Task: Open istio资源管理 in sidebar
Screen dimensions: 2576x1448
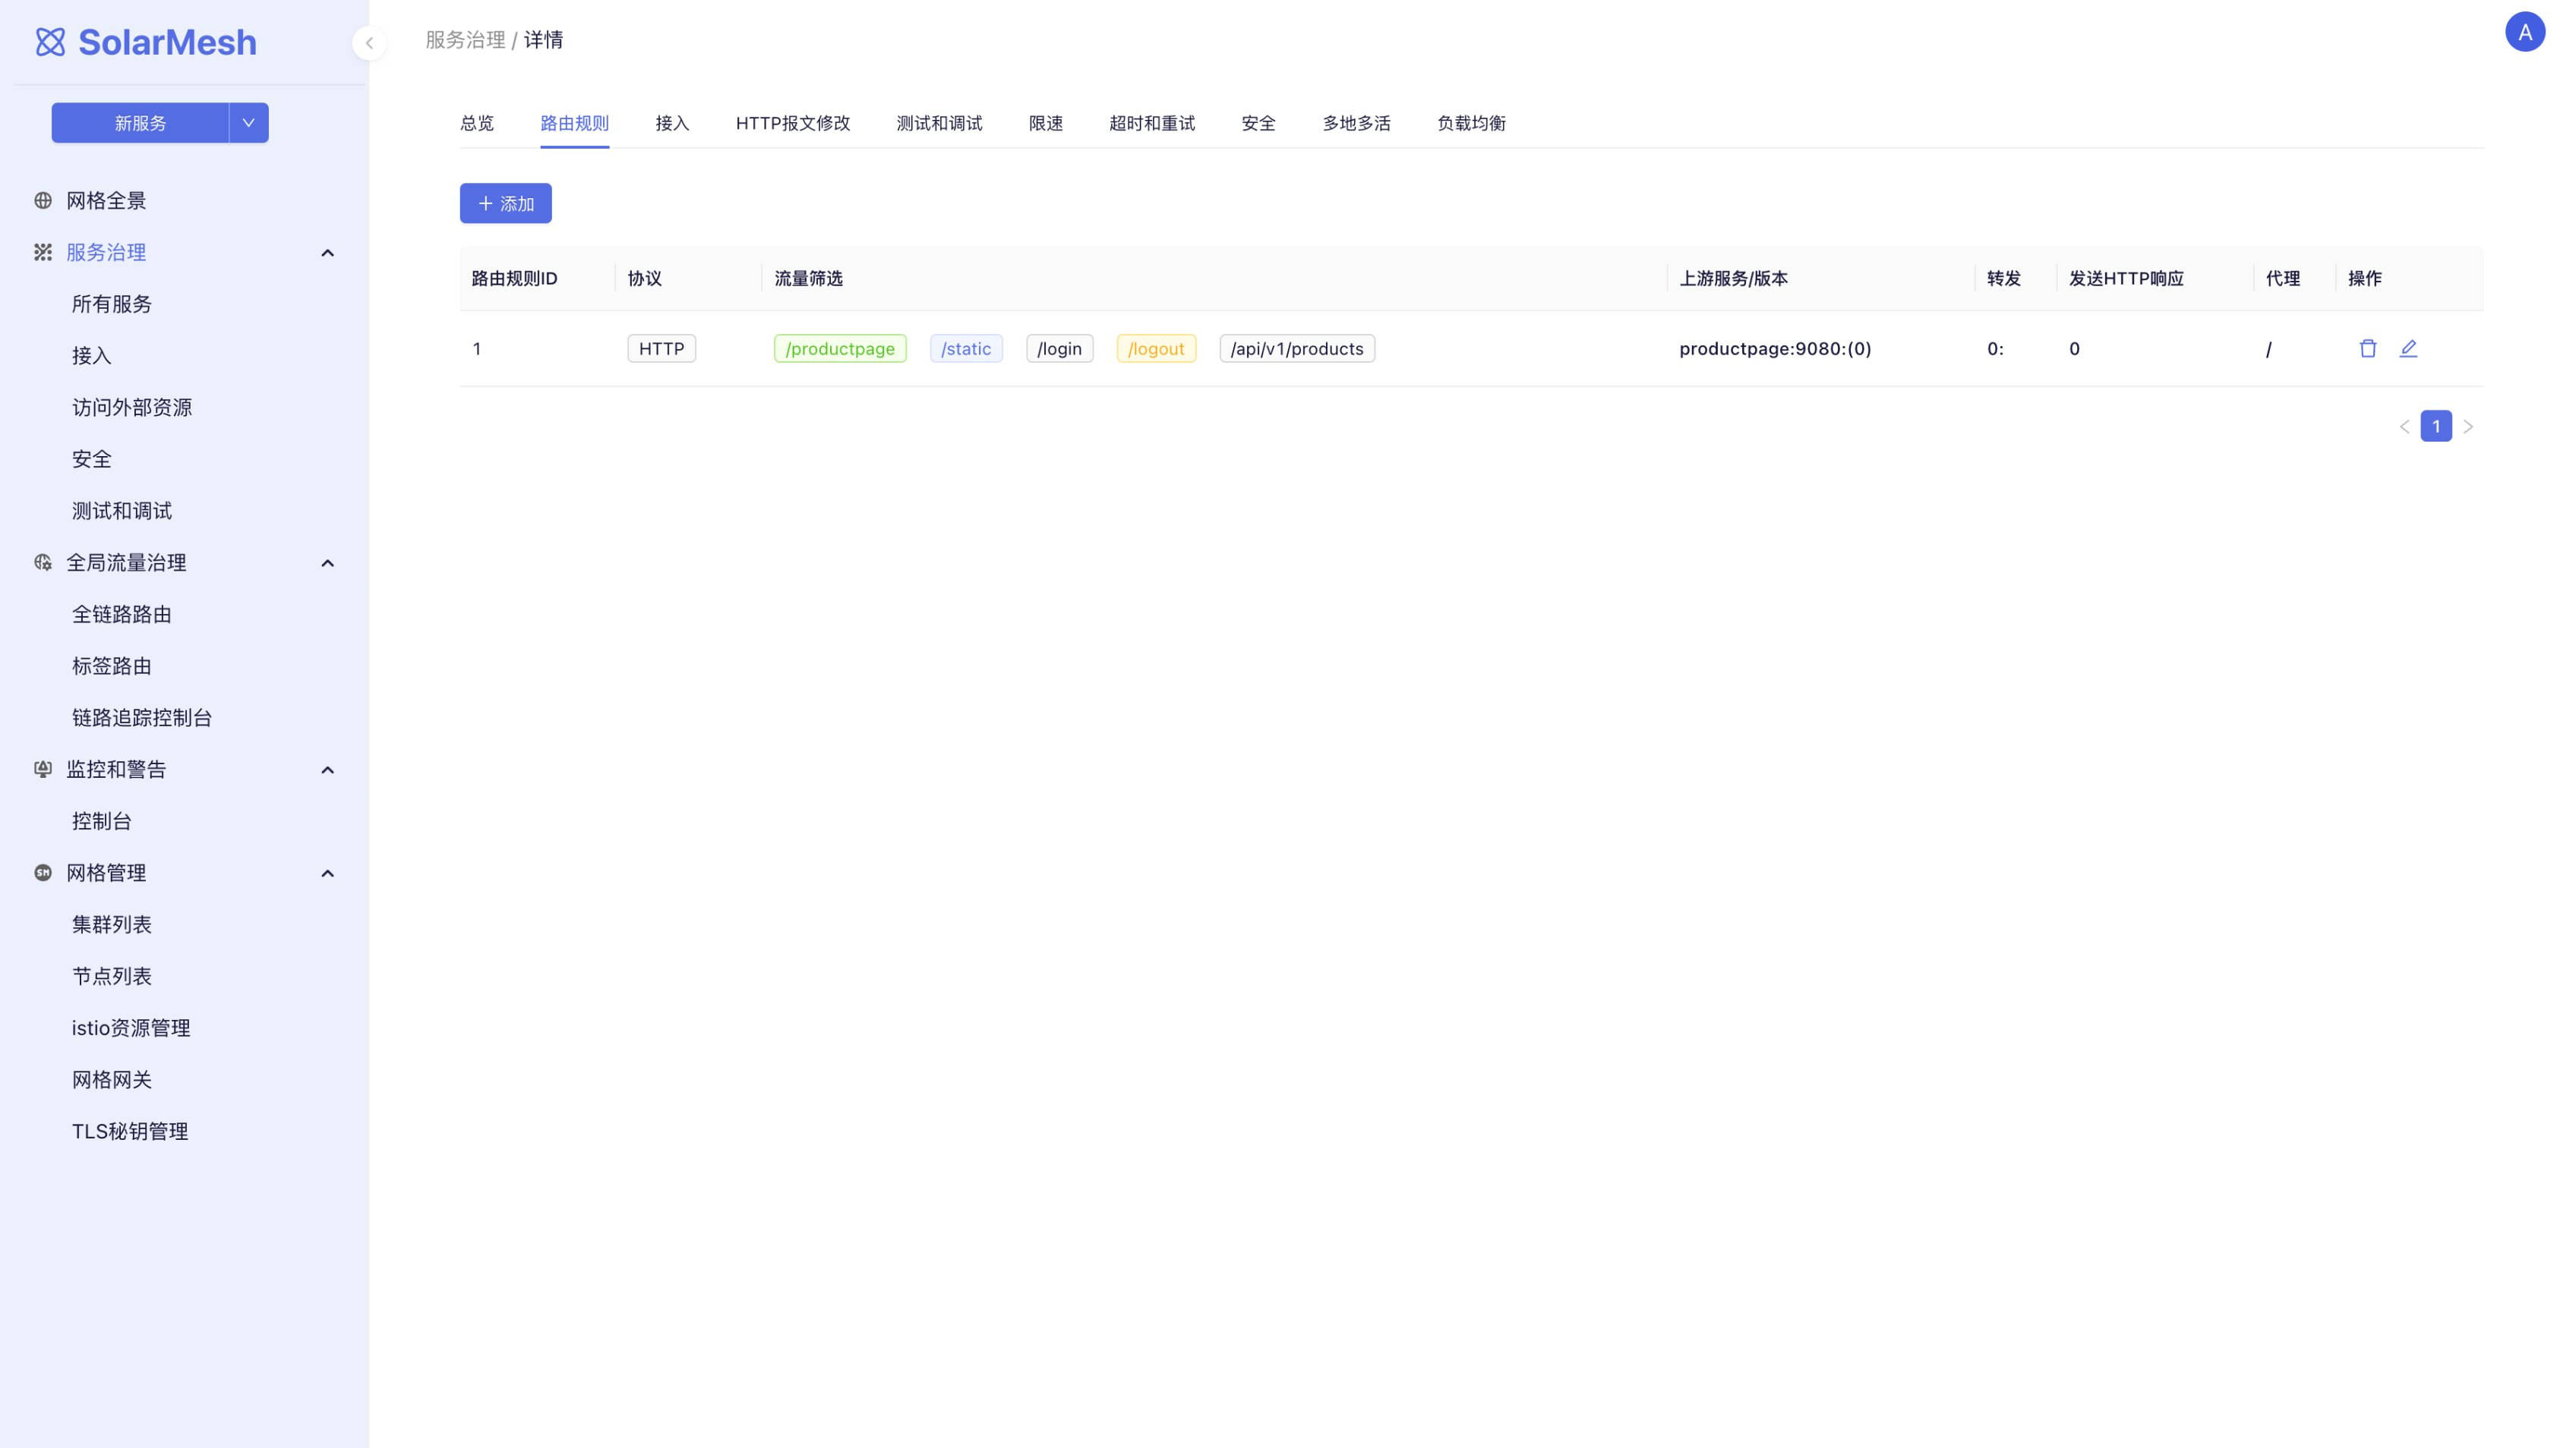Action: (x=131, y=1028)
